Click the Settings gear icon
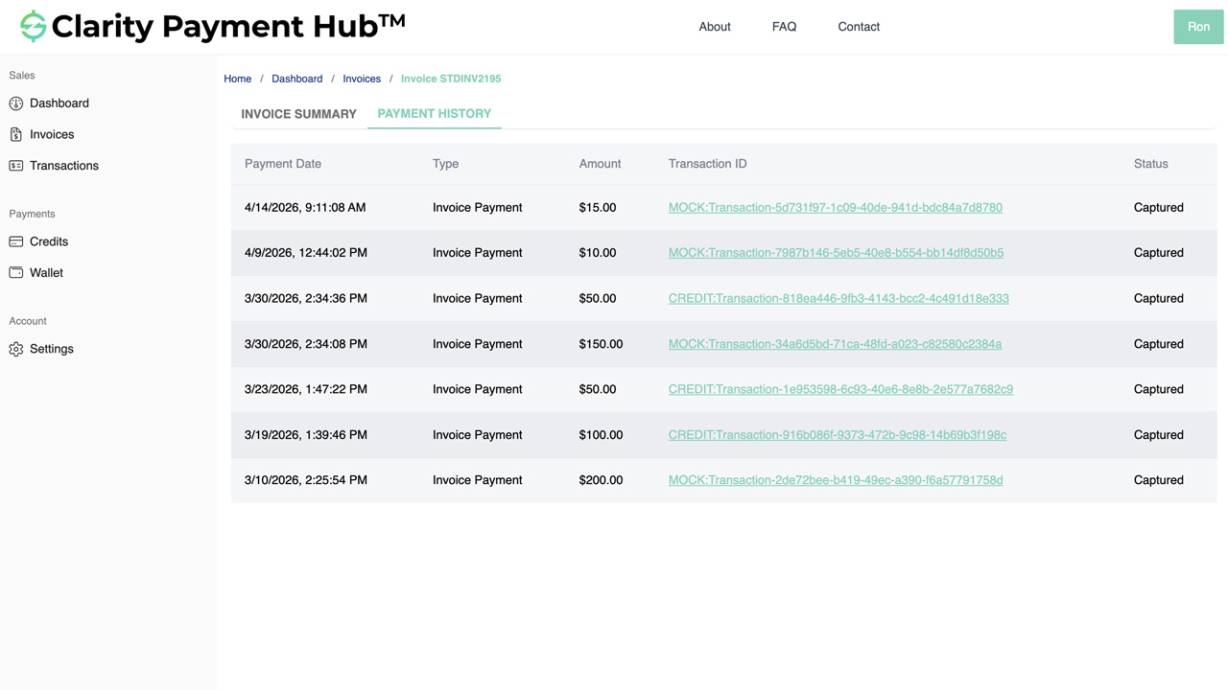 click(15, 349)
